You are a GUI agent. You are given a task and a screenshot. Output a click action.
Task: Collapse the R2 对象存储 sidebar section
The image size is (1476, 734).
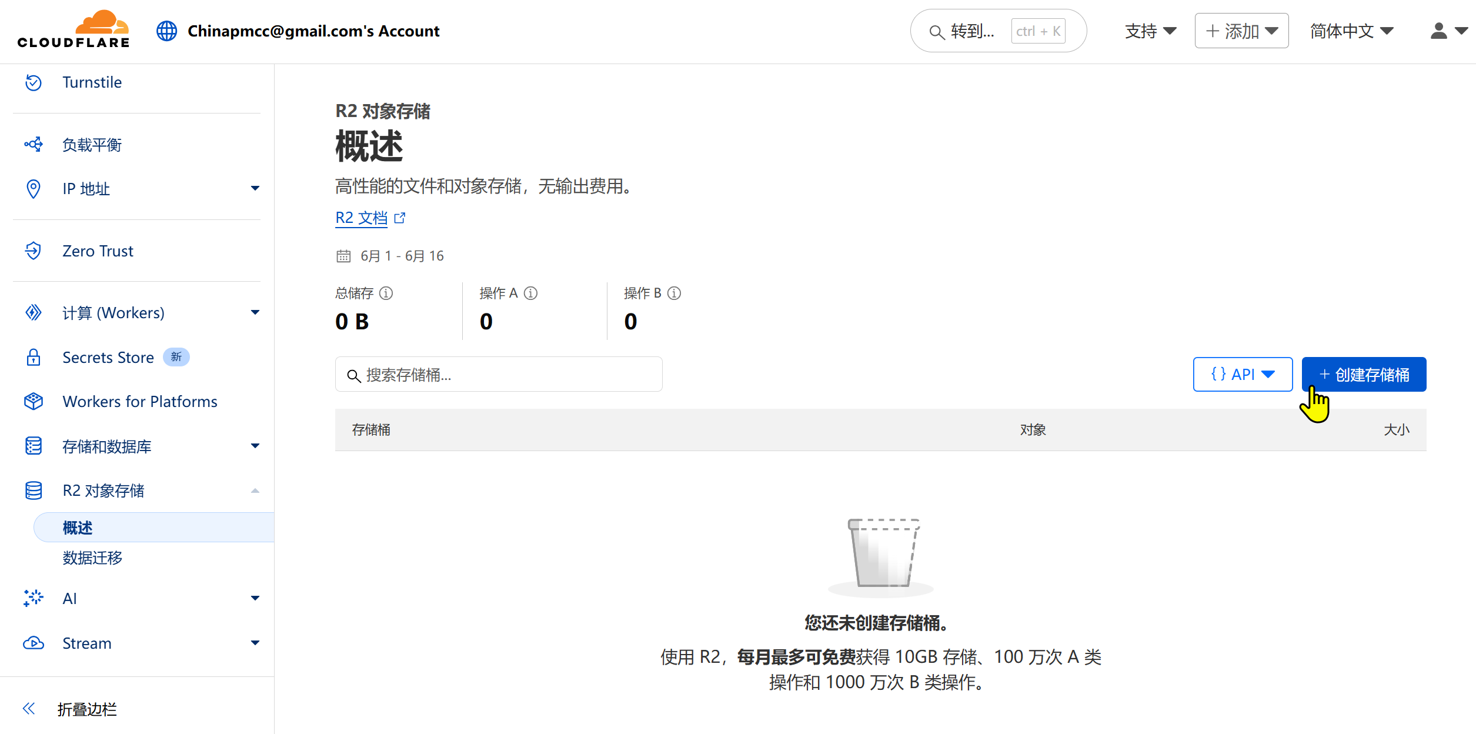(255, 491)
